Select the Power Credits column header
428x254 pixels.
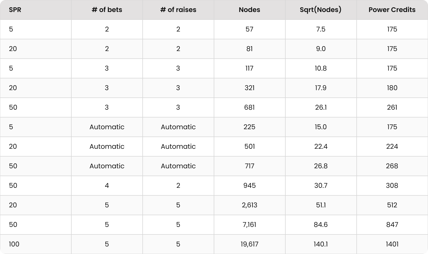pos(392,10)
